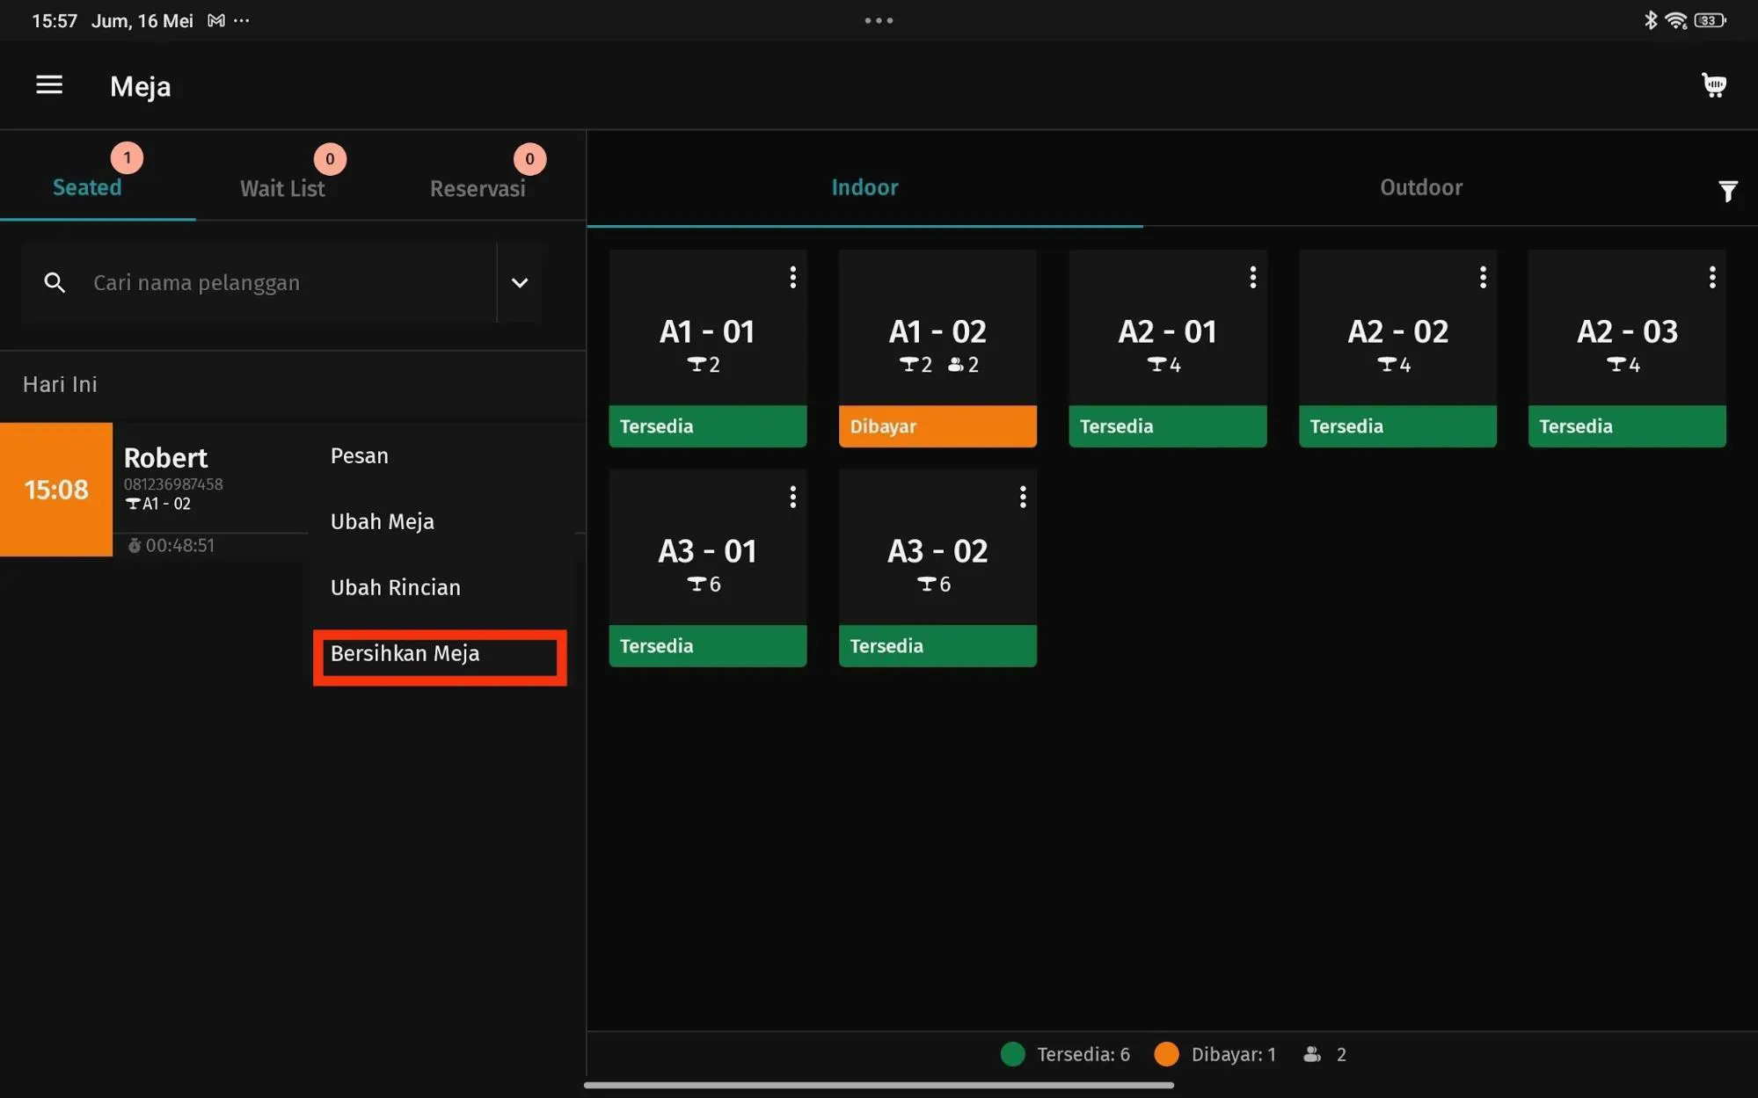Screen dimensions: 1758x1098
Task: Select table card A3 - 02
Action: (937, 568)
